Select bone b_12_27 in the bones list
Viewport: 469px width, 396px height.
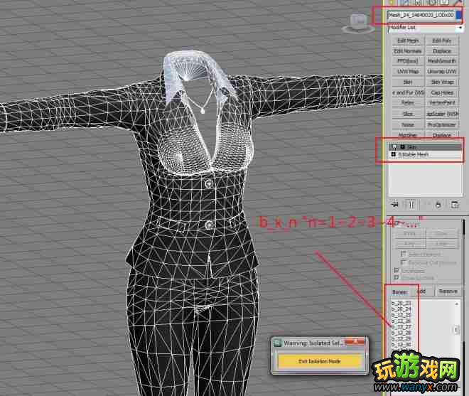tap(401, 326)
